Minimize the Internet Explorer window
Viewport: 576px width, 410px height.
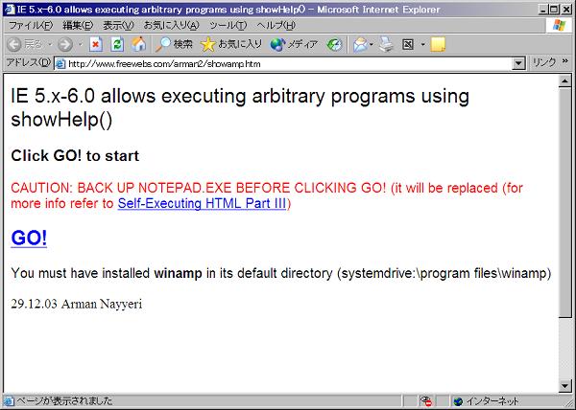click(x=544, y=10)
